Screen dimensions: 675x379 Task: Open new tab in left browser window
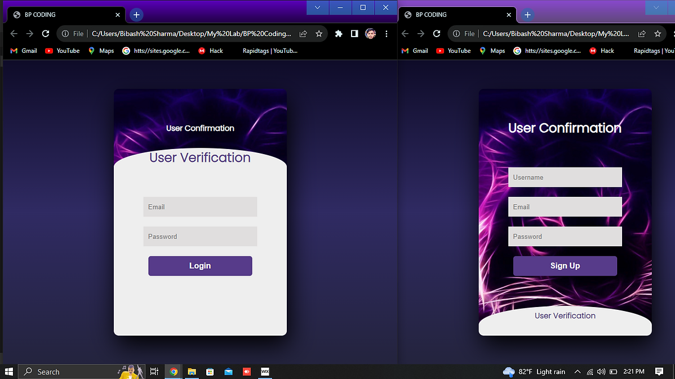[136, 15]
